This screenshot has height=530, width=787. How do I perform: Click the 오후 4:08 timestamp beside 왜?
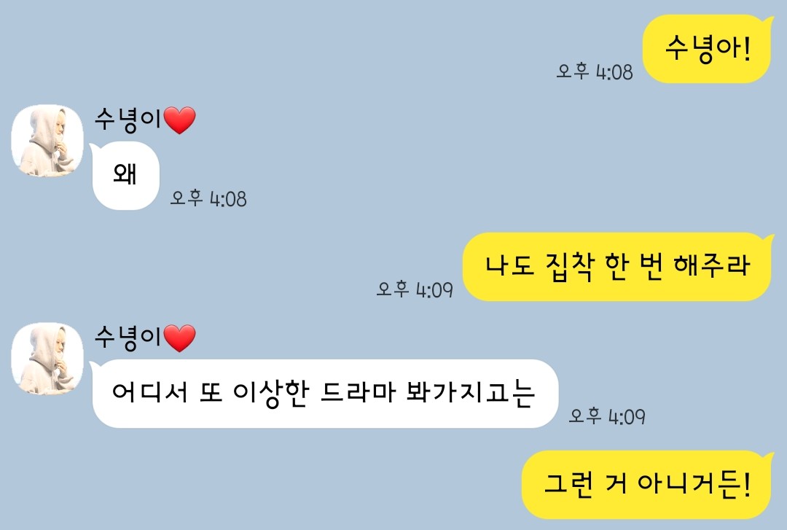[x=208, y=198]
